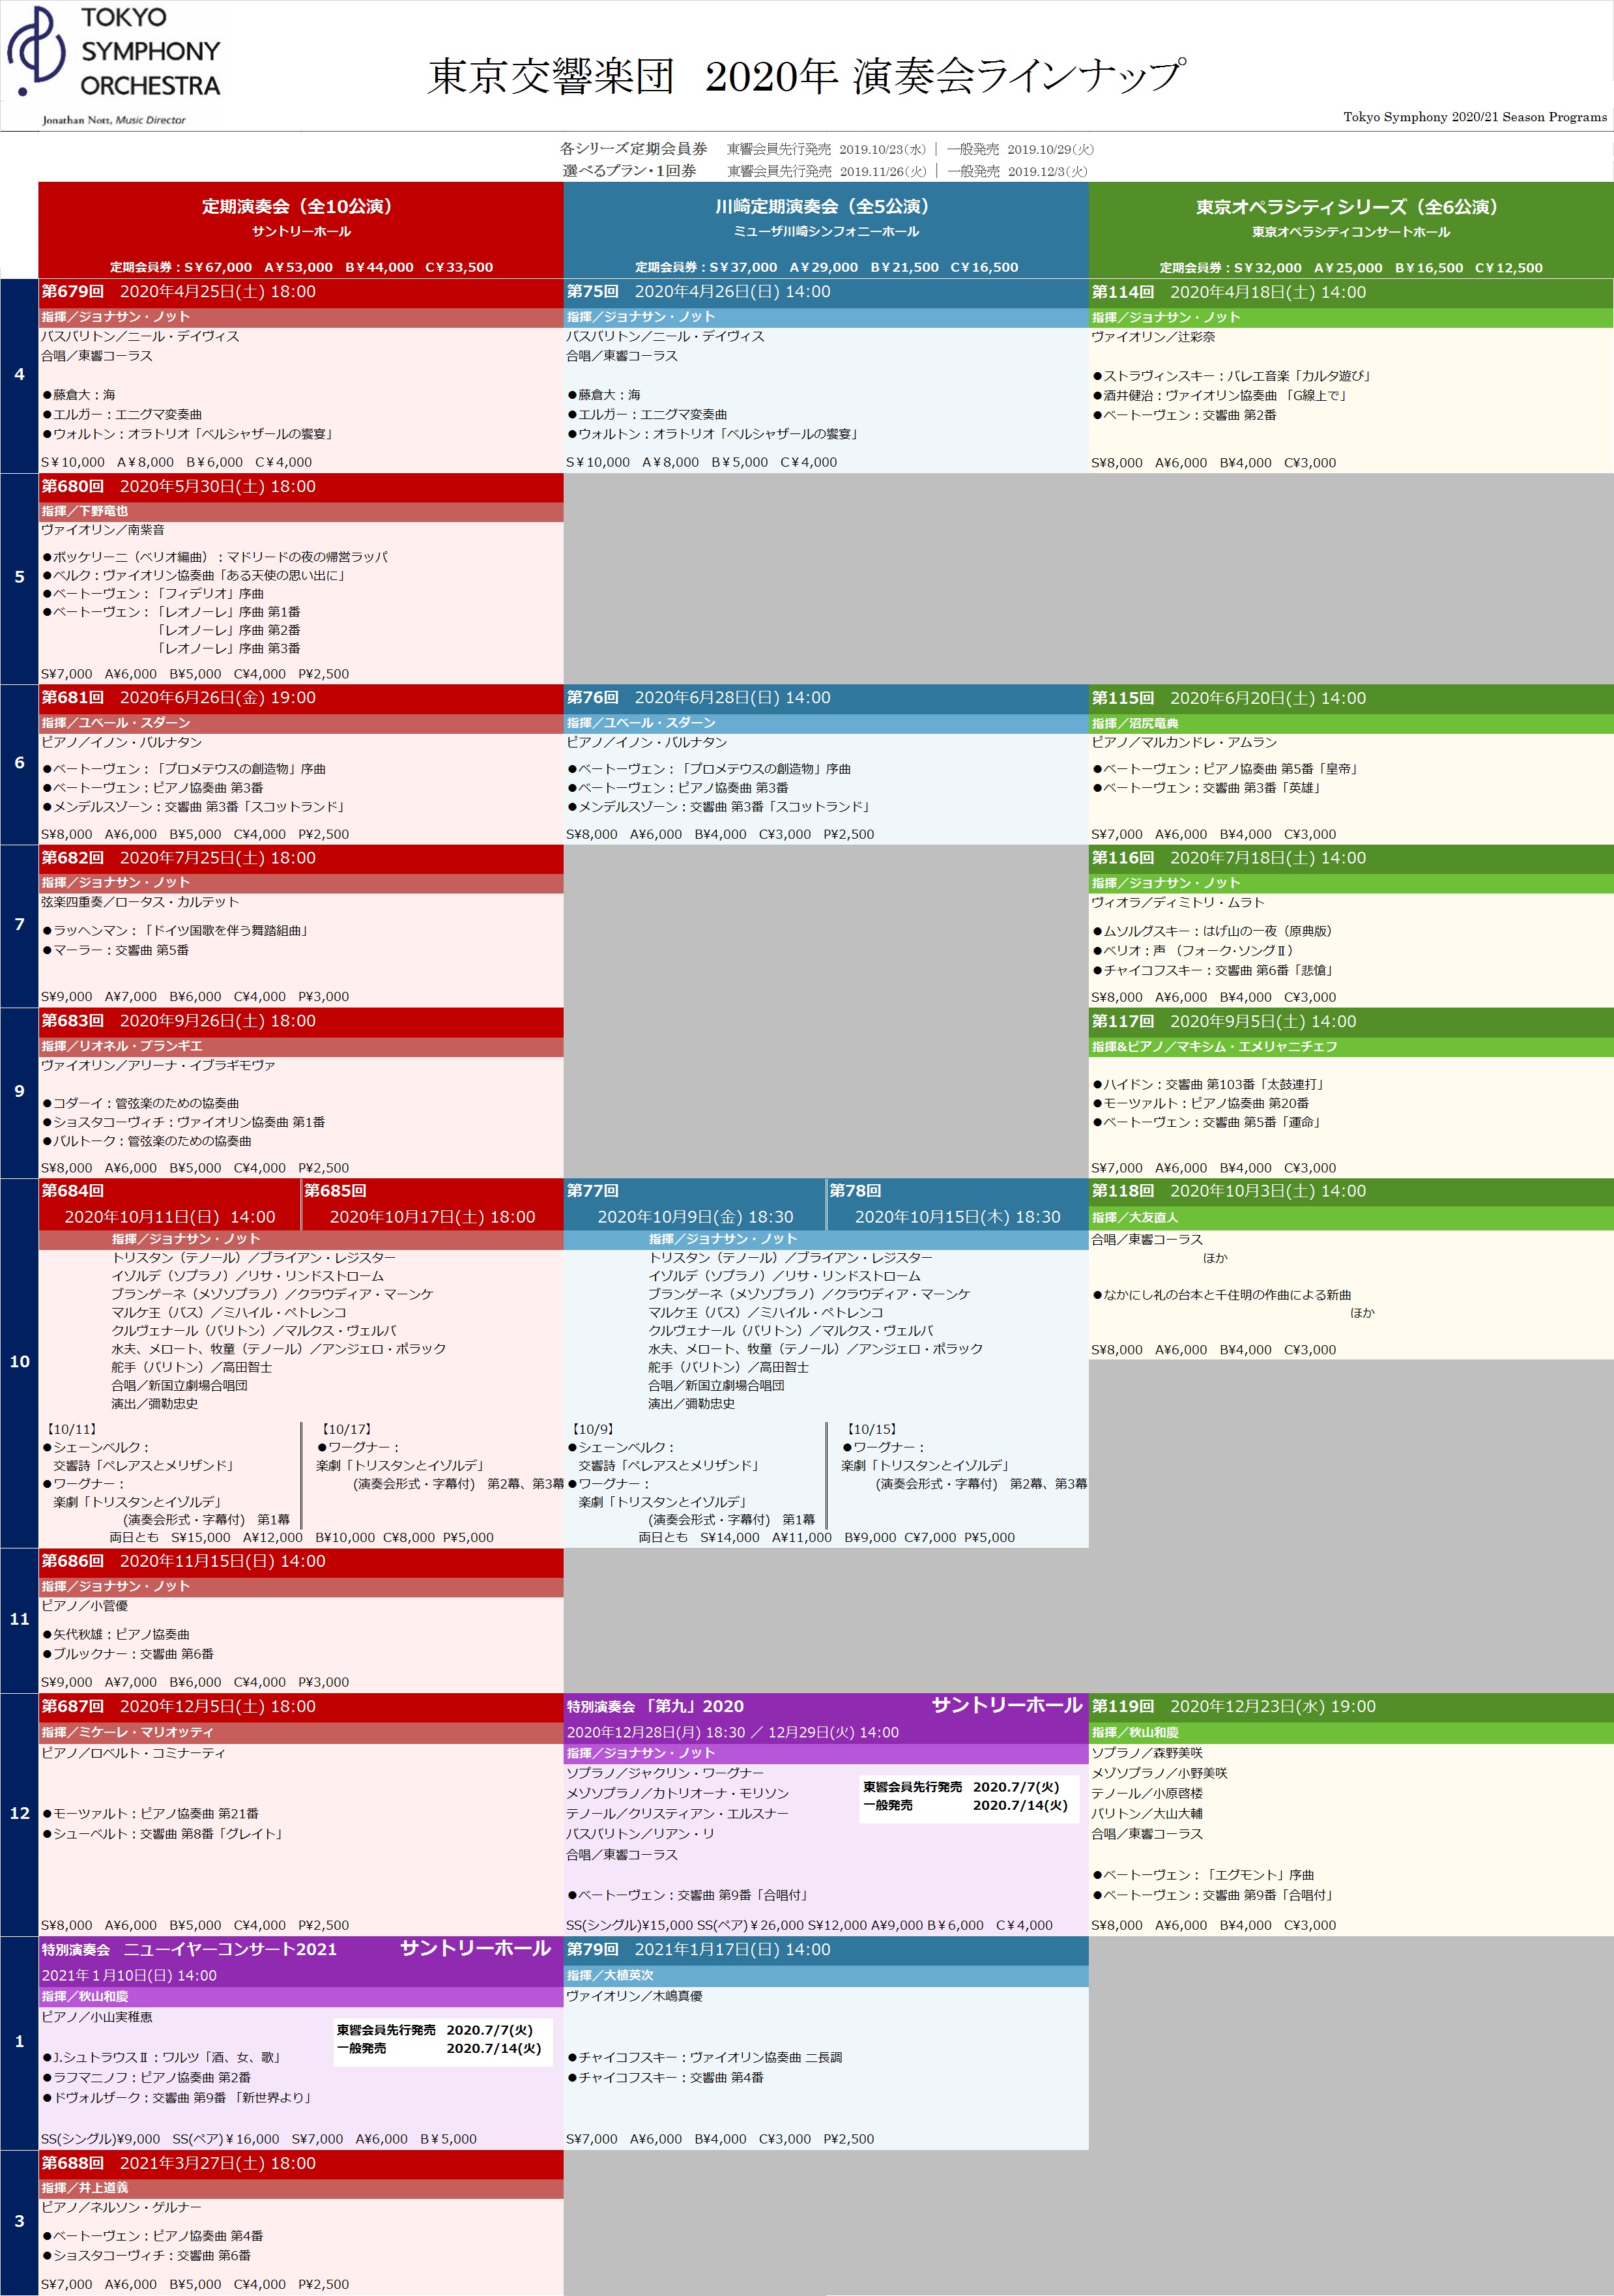Click 'ヴァイオリン／南紫音' soloist text

coord(103,530)
